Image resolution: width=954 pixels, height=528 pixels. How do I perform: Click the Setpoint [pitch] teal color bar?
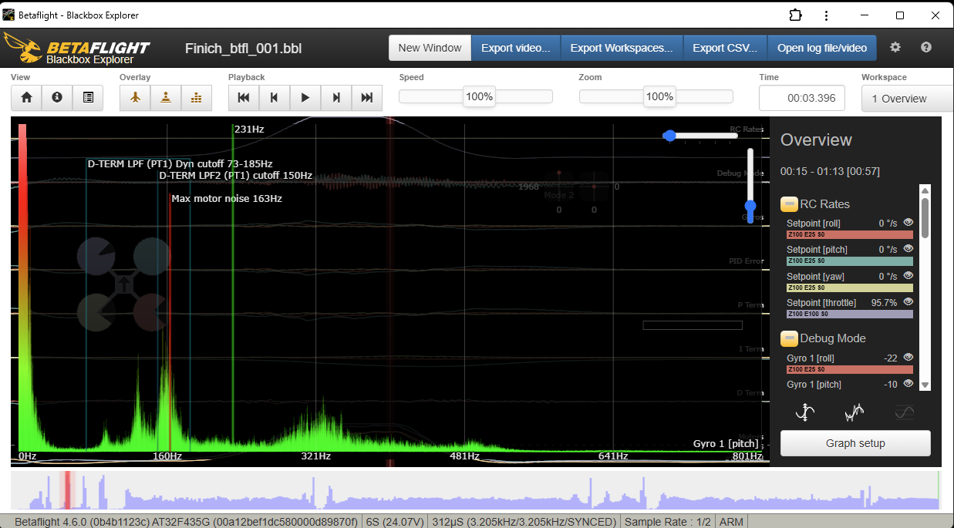pos(850,261)
